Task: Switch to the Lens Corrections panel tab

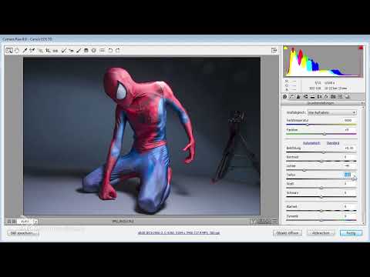Action: pos(319,96)
